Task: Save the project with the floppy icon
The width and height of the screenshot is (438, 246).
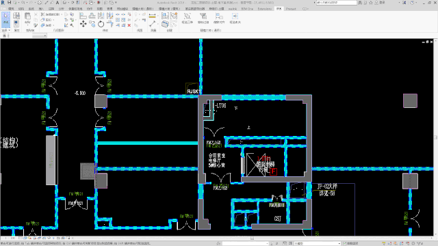Action: point(9,3)
